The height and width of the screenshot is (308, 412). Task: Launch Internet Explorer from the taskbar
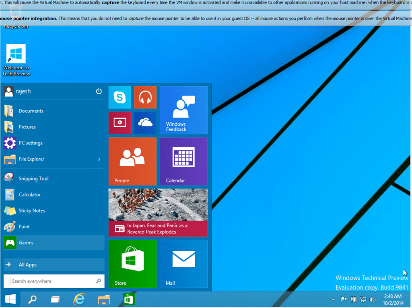(79, 299)
